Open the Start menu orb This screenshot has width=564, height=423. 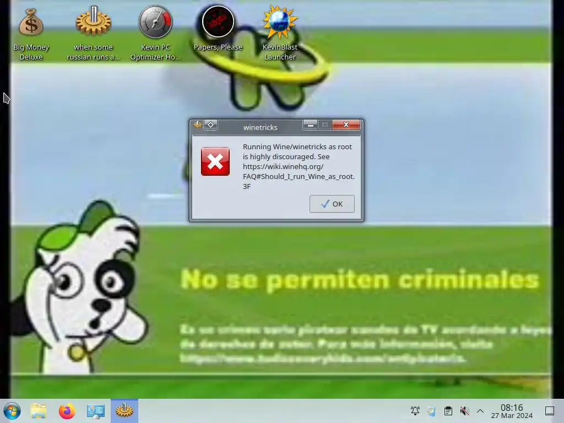(12, 411)
